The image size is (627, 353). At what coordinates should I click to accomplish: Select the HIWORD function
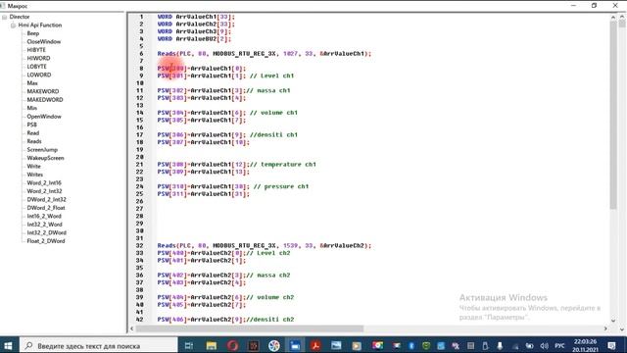[38, 59]
